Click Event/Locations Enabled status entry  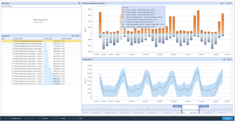click(58, 118)
